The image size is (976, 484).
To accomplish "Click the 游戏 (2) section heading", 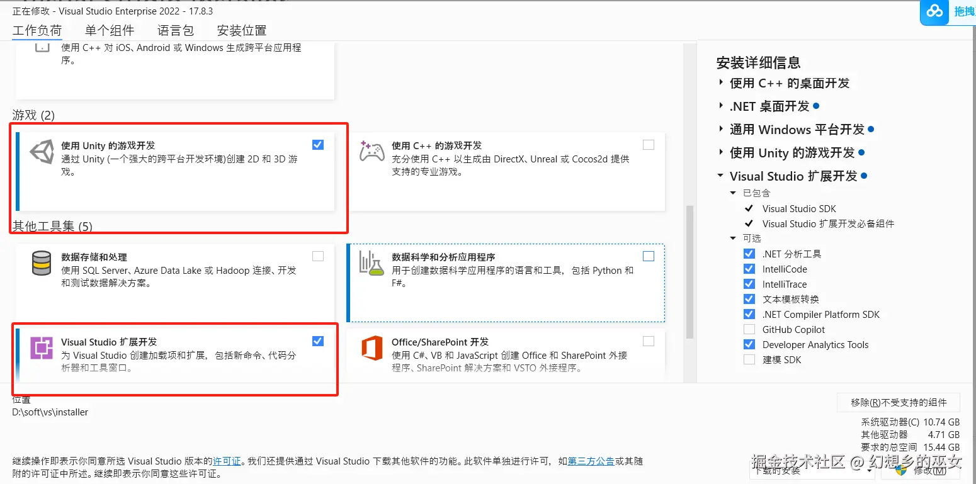I will [33, 115].
